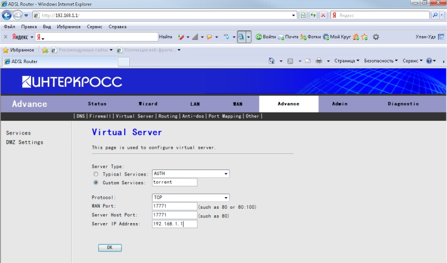Viewport: 447px width, 263px height.
Task: Click the Избранное favorites star button
Action: tap(18, 50)
